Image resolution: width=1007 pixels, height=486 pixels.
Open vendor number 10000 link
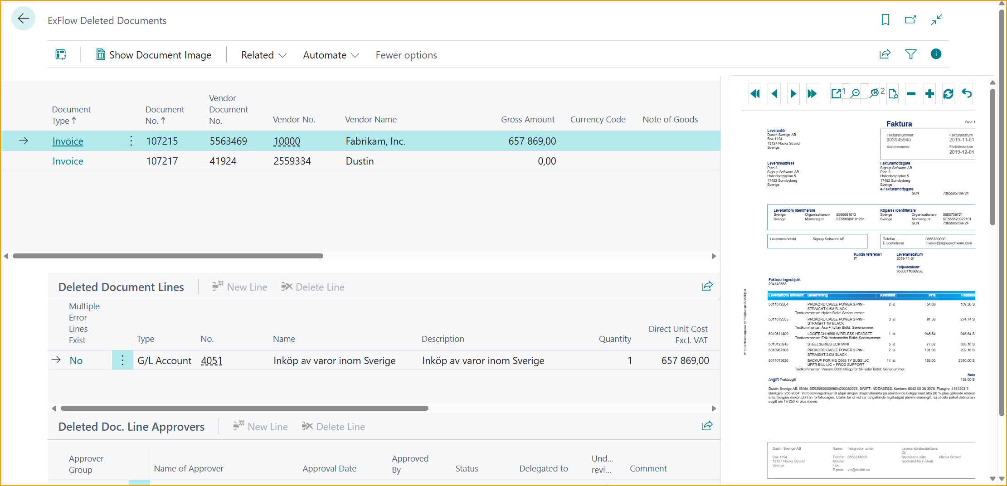[x=287, y=141]
